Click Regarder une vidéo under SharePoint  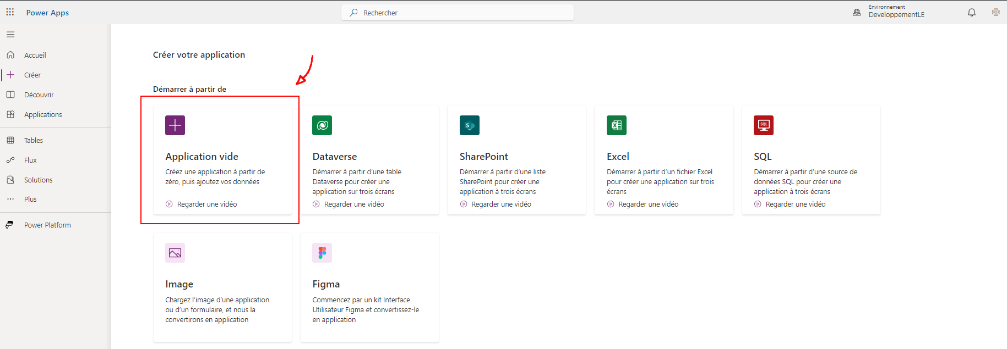[501, 204]
